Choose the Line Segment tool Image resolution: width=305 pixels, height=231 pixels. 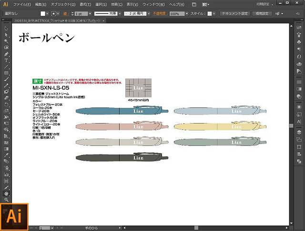click(6, 67)
